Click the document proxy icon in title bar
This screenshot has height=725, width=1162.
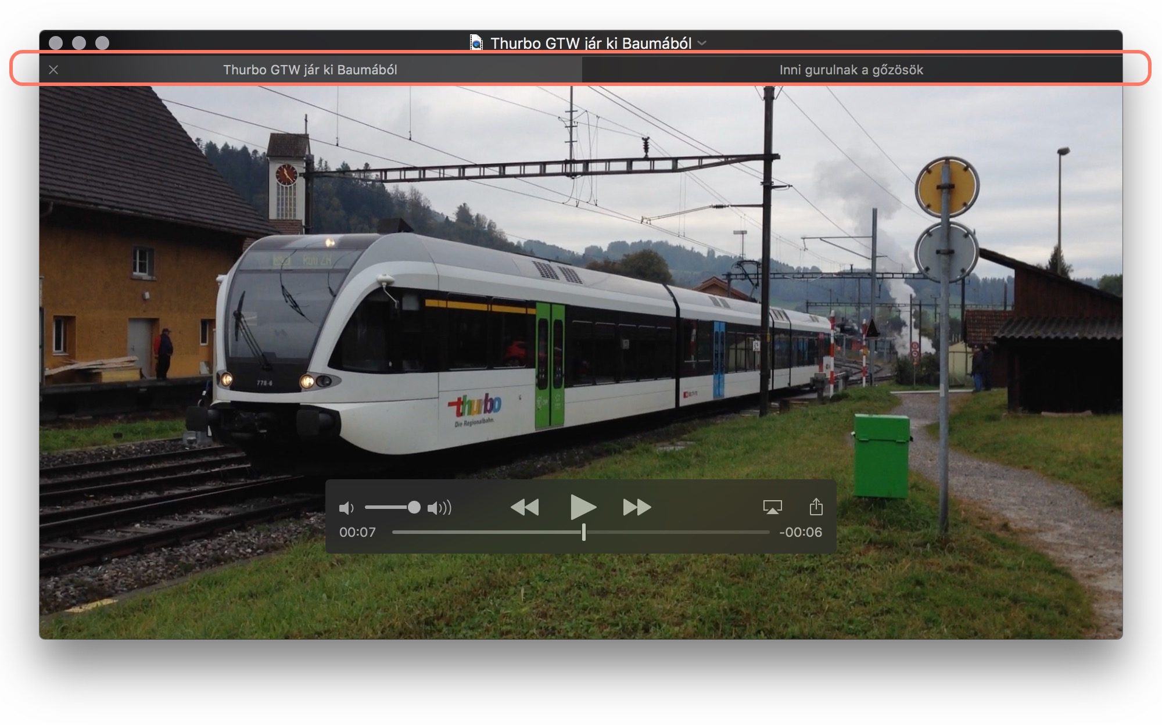[476, 42]
